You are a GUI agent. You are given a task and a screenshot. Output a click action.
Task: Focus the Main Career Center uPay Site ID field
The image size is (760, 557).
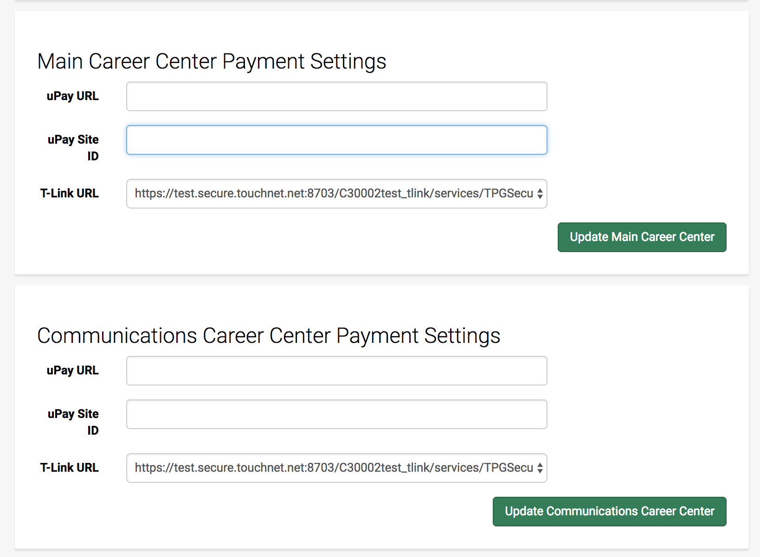pos(336,139)
